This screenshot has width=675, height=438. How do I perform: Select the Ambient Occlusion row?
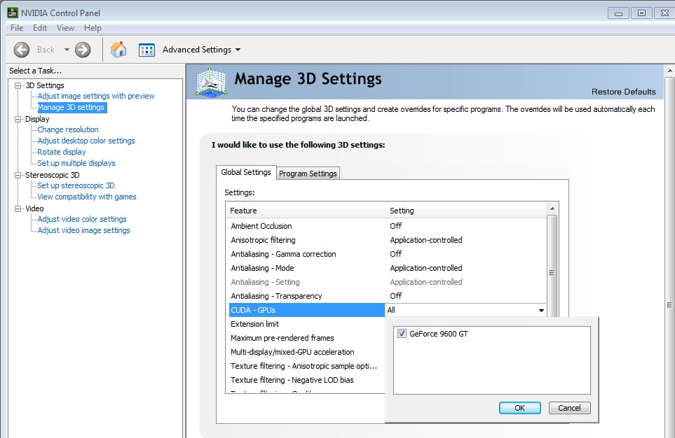387,226
